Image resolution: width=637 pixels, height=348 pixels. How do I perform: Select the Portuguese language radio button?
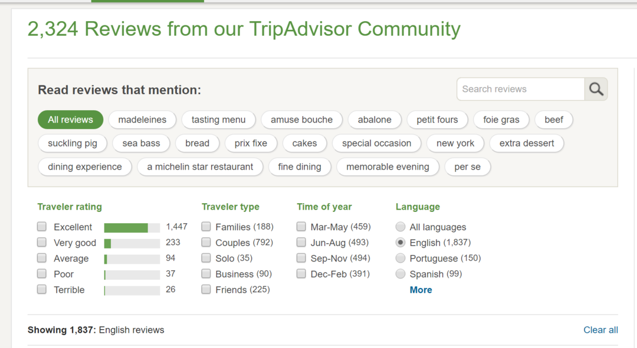(x=400, y=258)
